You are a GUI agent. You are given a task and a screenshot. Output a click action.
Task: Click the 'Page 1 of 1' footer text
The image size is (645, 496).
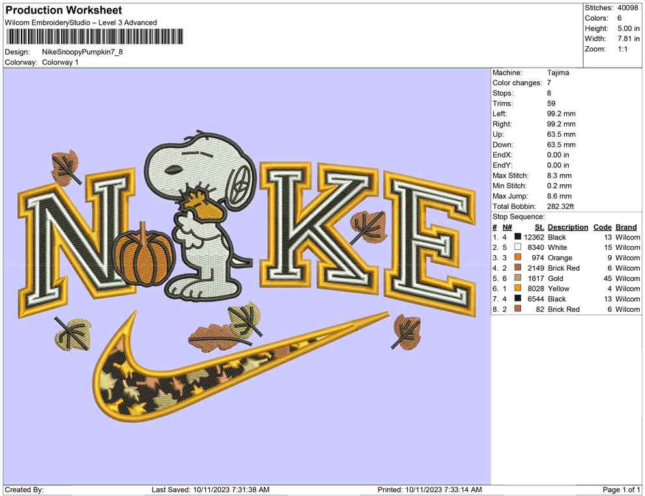(x=621, y=489)
